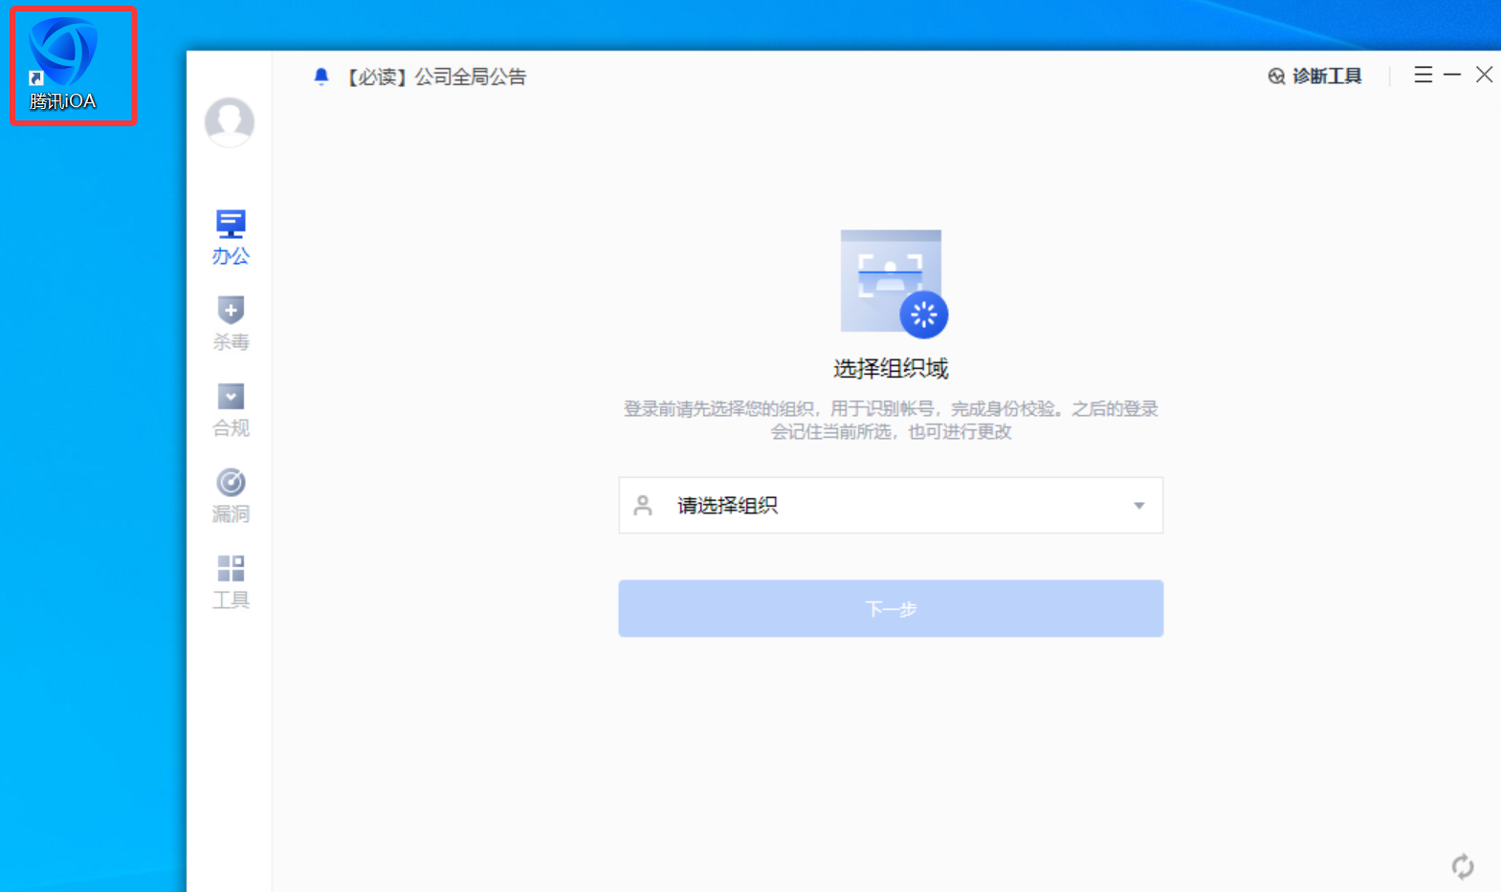Image resolution: width=1501 pixels, height=892 pixels.
Task: Go to the 合规 compliance section
Action: [x=231, y=410]
